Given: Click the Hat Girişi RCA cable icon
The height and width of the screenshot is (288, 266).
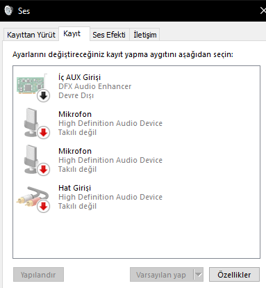Looking at the screenshot, I should (32, 197).
